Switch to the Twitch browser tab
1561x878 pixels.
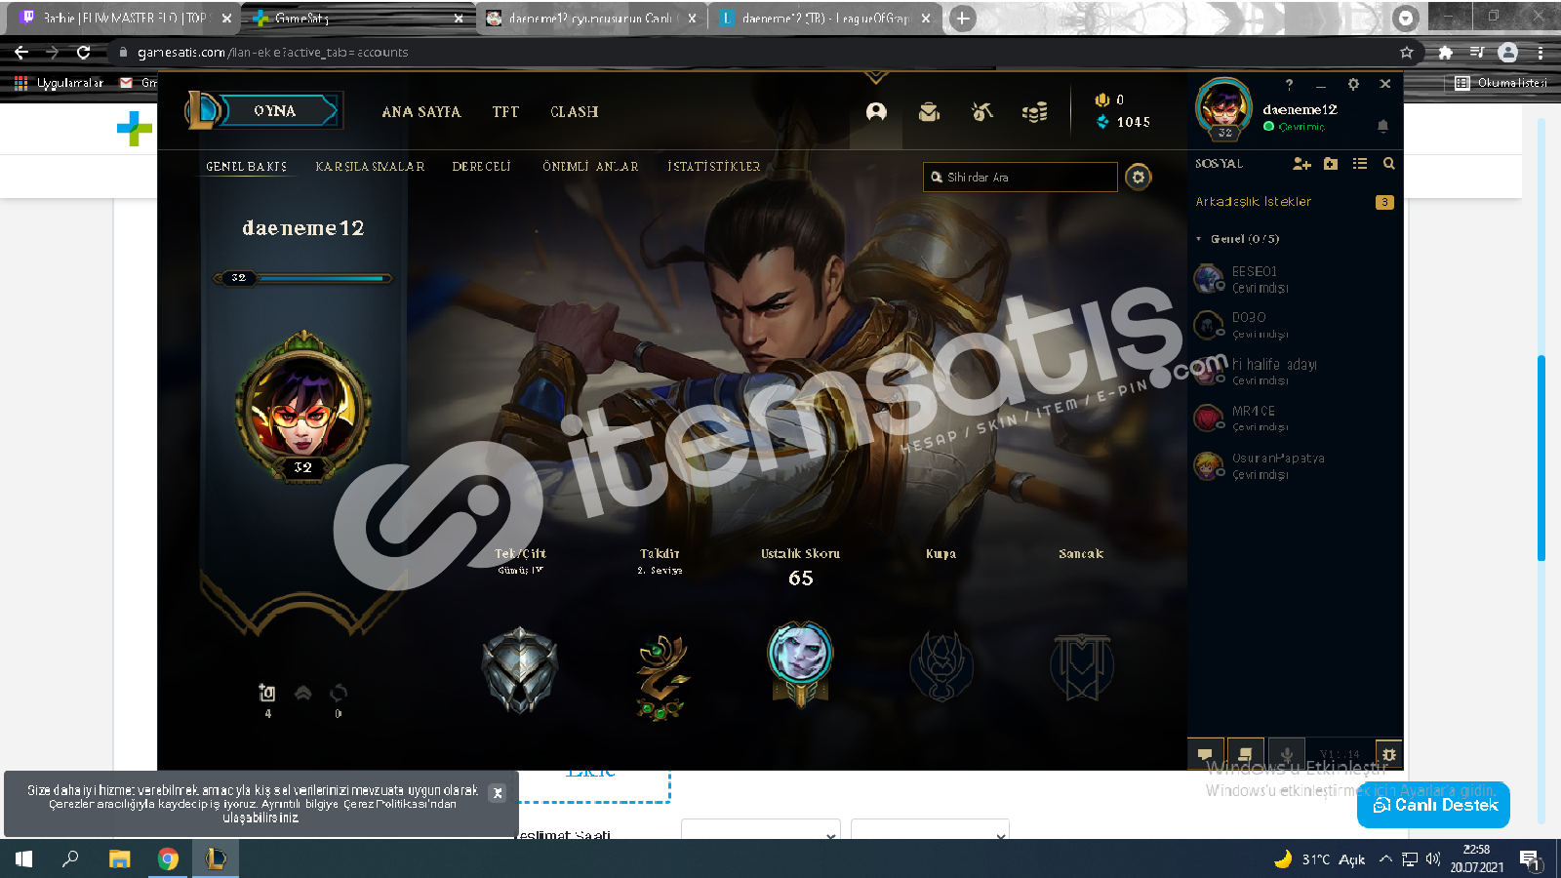point(125,19)
